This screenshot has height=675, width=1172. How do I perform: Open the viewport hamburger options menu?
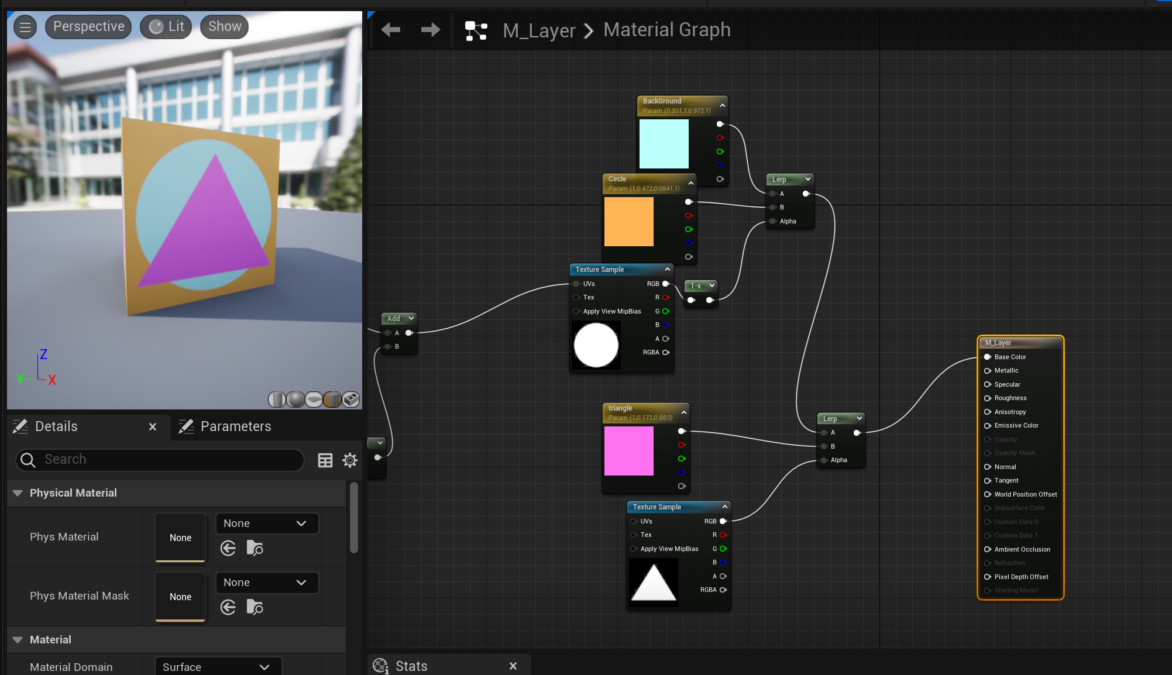pyautogui.click(x=25, y=27)
